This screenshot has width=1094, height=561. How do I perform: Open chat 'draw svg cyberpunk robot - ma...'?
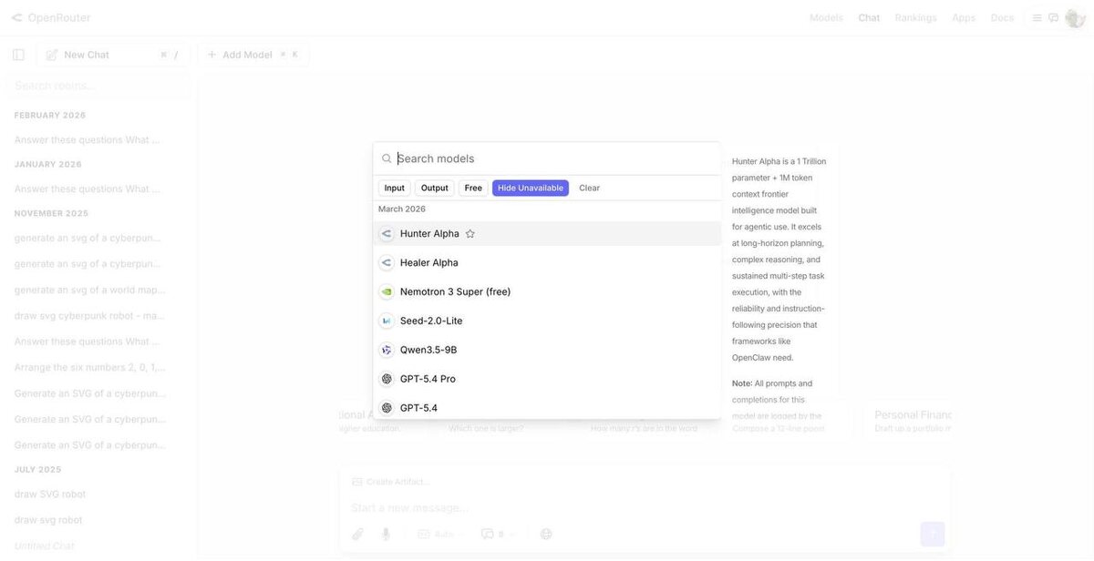89,316
